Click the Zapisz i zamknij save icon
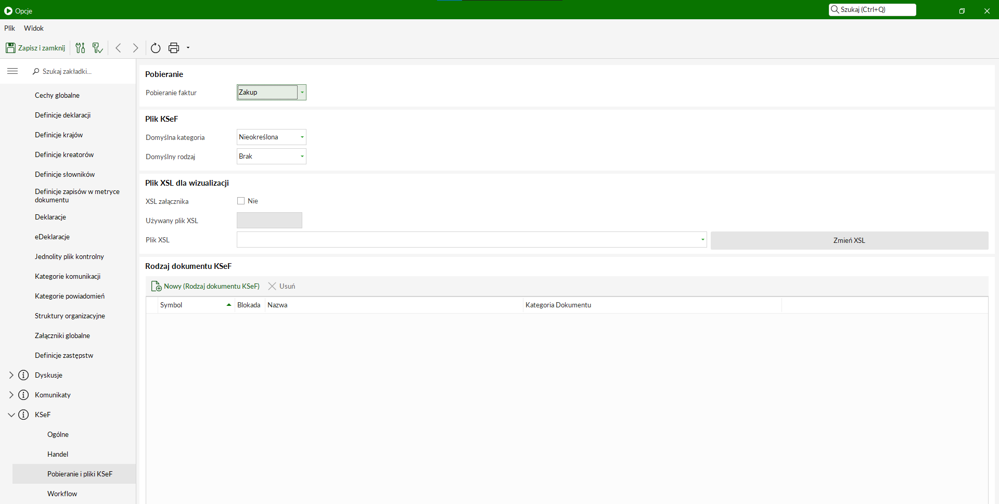Viewport: 999px width, 504px height. [10, 48]
